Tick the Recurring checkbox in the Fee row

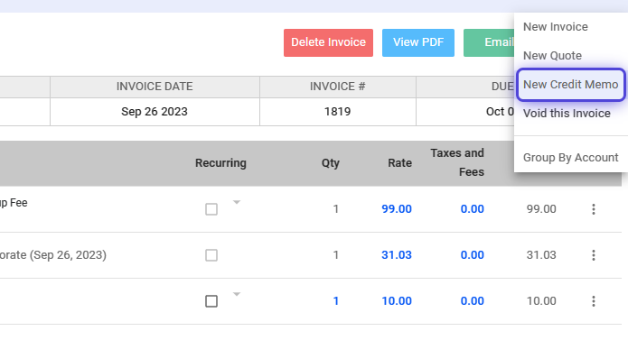point(211,209)
